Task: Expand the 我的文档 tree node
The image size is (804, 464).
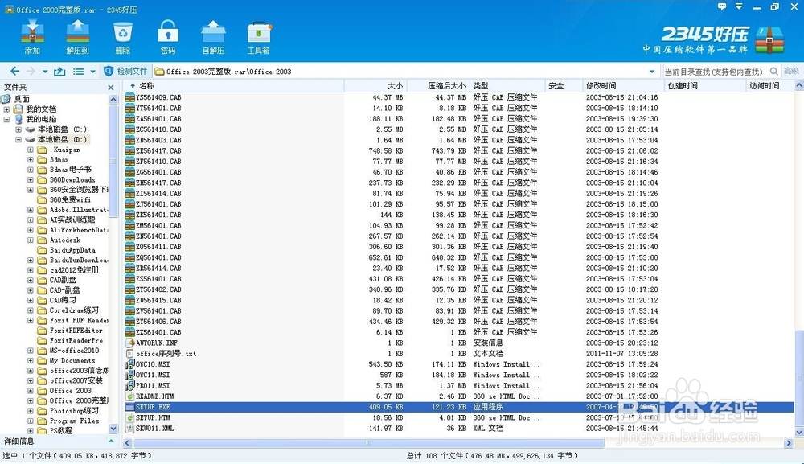Action: (6, 109)
